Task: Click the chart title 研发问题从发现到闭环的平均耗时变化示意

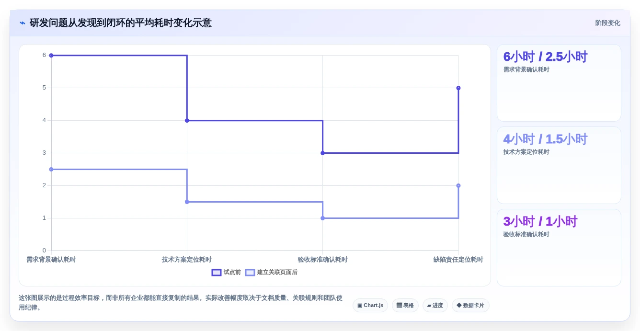Action: pos(121,23)
